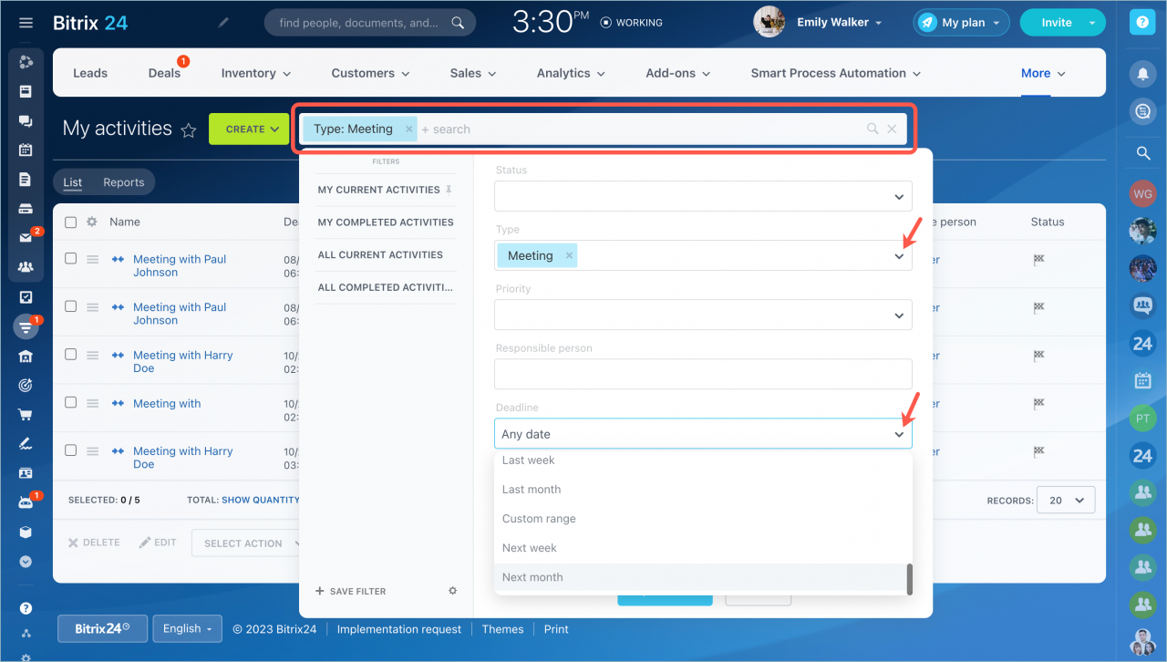Open the WG avatar chat
Viewport: 1167px width, 662px height.
coord(1142,194)
